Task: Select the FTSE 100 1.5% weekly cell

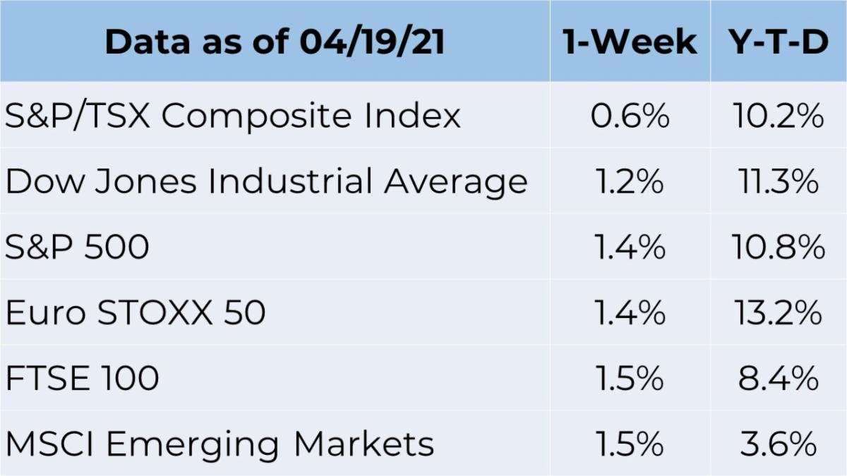Action: coord(630,378)
